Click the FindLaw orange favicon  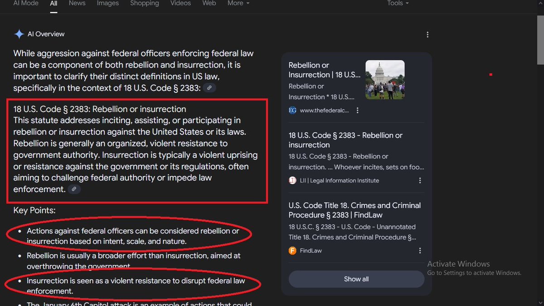[292, 251]
